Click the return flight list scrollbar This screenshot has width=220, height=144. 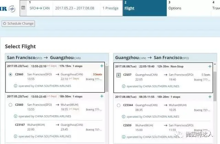point(215,86)
